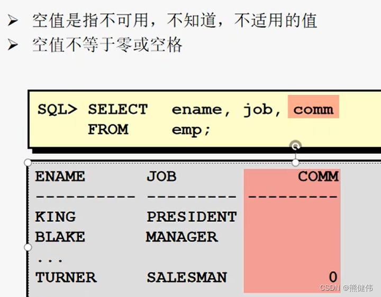Click the SELECT keyword in the SQL box
This screenshot has width=381, height=297.
click(118, 109)
